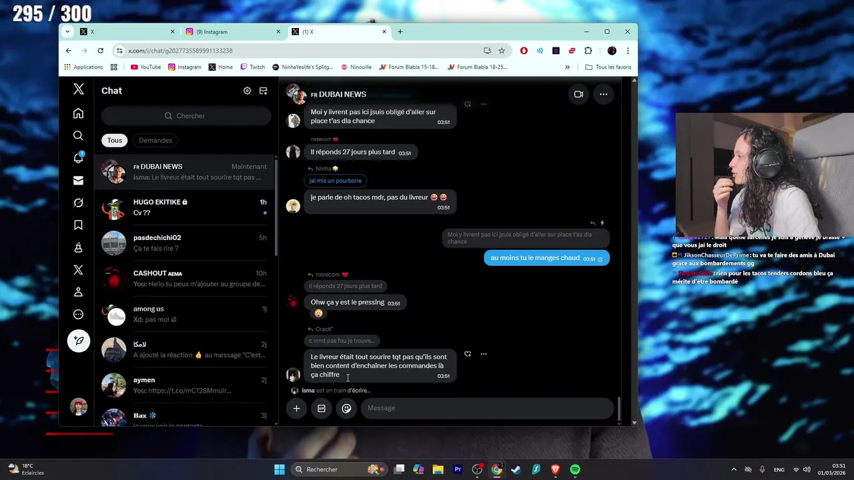Open the DUBAI NEWS conversation

(x=184, y=172)
